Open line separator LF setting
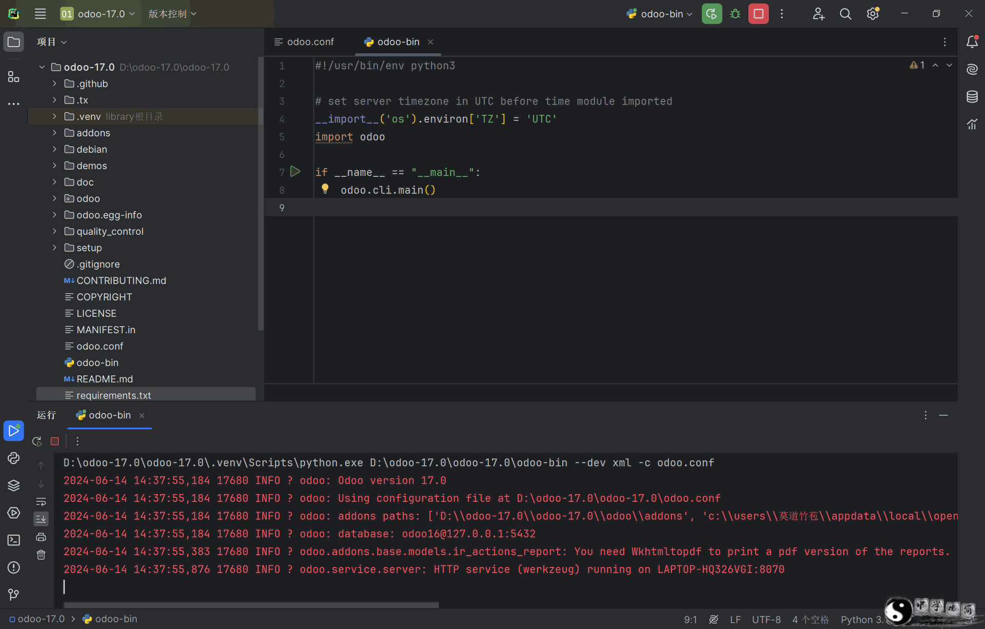 point(735,619)
